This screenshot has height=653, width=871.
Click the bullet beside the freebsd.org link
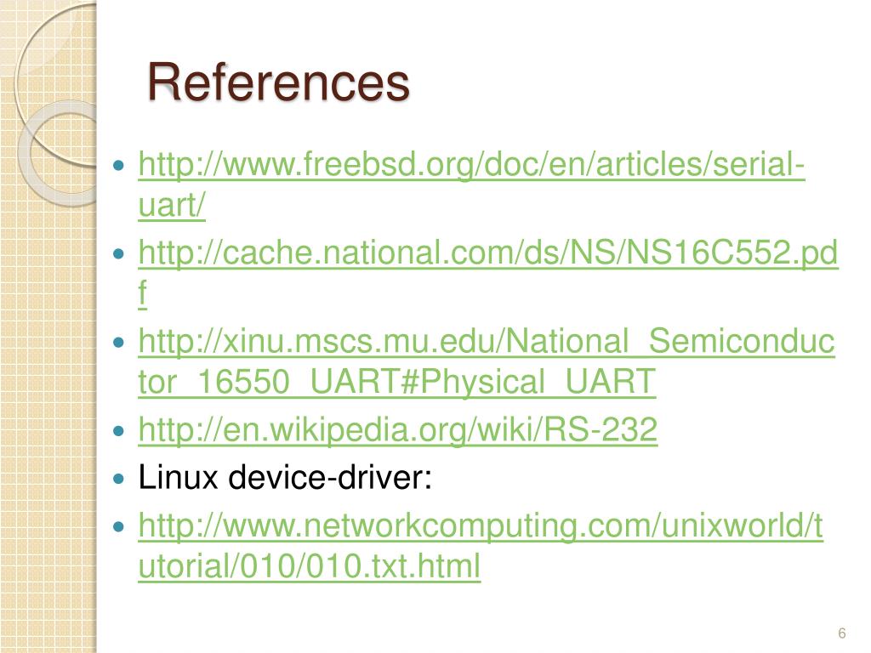coord(118,166)
